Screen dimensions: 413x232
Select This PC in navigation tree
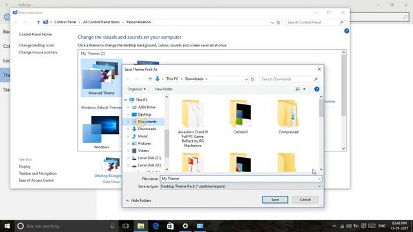coord(141,100)
